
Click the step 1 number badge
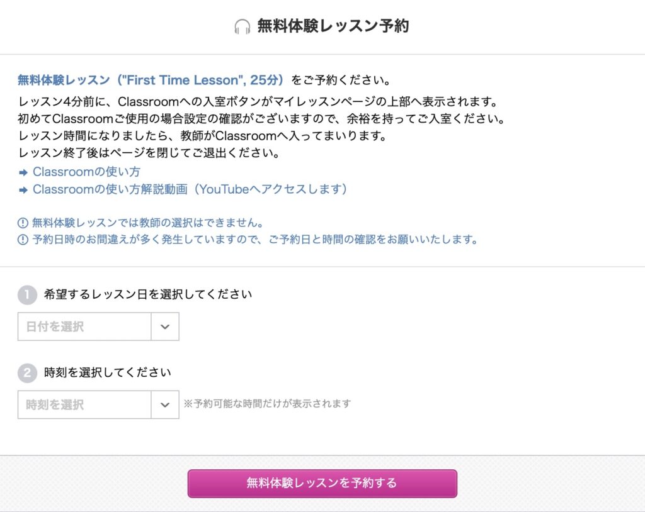28,294
